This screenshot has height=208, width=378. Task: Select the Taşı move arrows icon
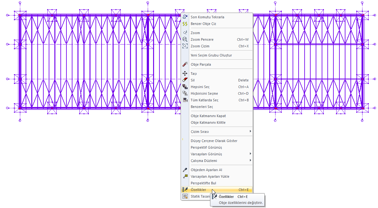click(x=185, y=74)
